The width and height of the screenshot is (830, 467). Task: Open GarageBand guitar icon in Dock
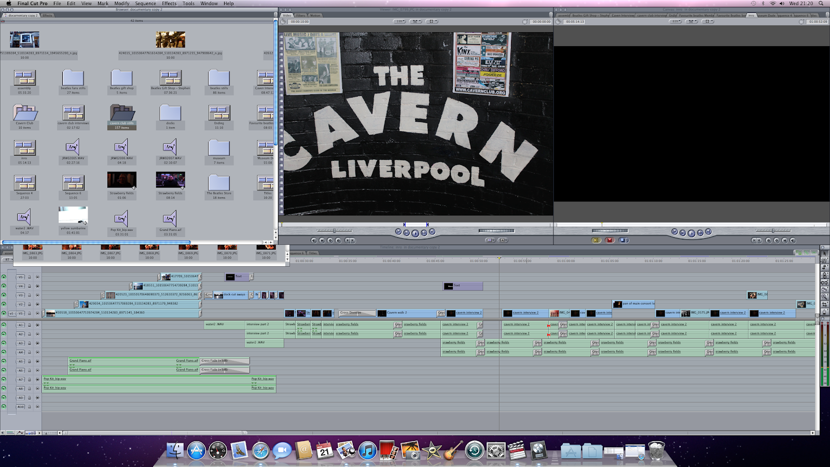[x=453, y=450]
